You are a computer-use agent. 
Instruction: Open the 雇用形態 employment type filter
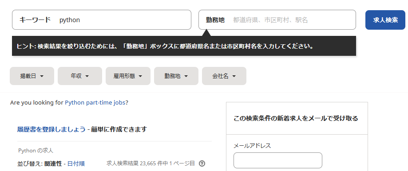point(128,76)
